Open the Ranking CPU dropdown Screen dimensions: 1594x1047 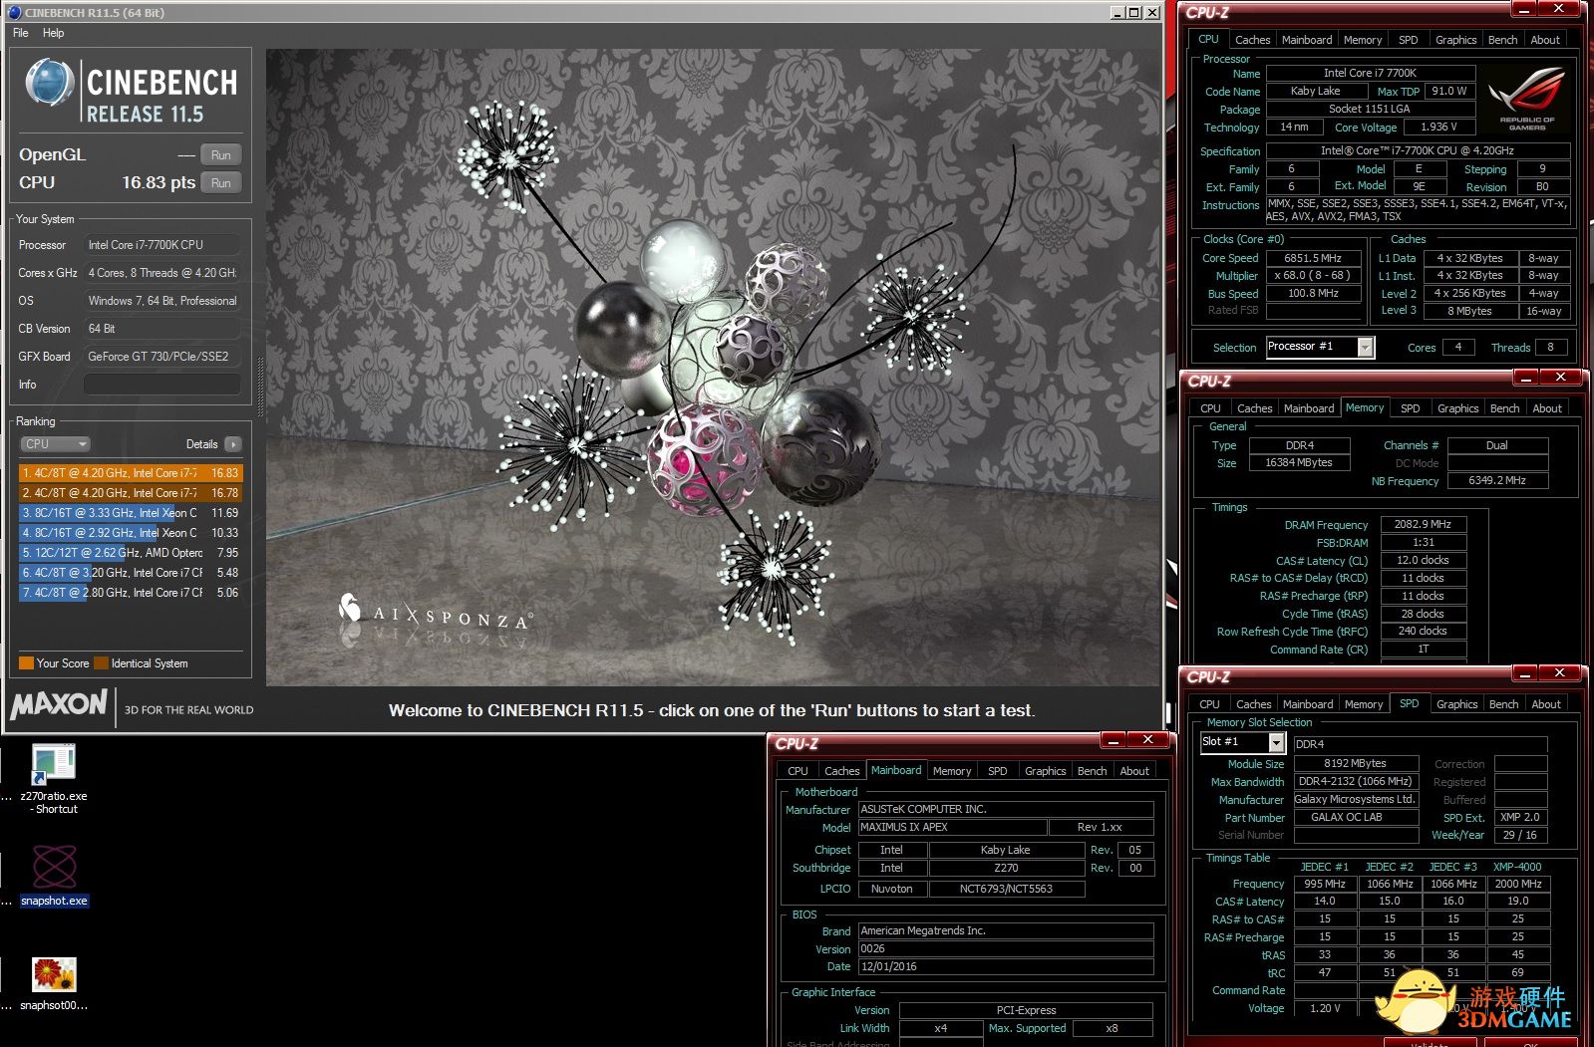pyautogui.click(x=56, y=444)
